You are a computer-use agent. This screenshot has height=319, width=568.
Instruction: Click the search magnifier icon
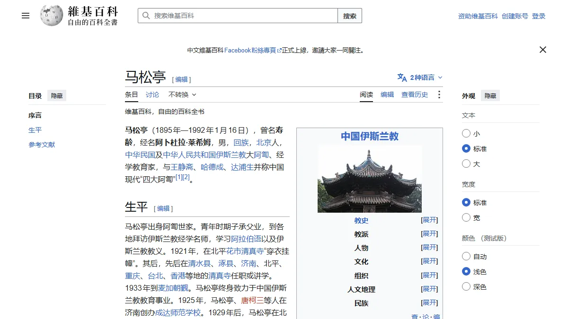tap(146, 16)
